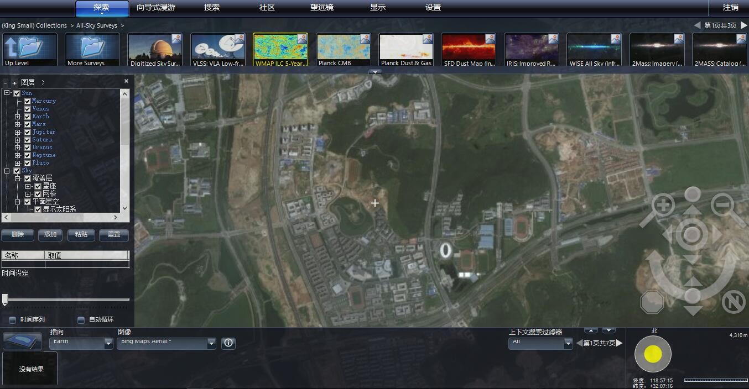
Task: Open the More Surveys folder
Action: pos(92,50)
